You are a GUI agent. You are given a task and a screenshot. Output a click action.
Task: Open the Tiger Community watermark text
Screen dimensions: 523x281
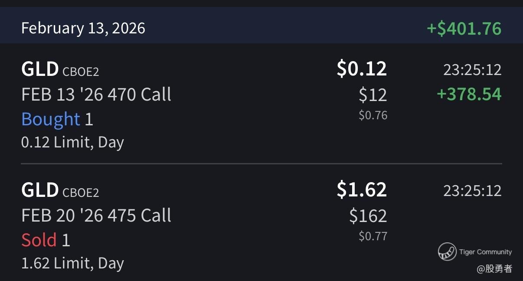485,252
